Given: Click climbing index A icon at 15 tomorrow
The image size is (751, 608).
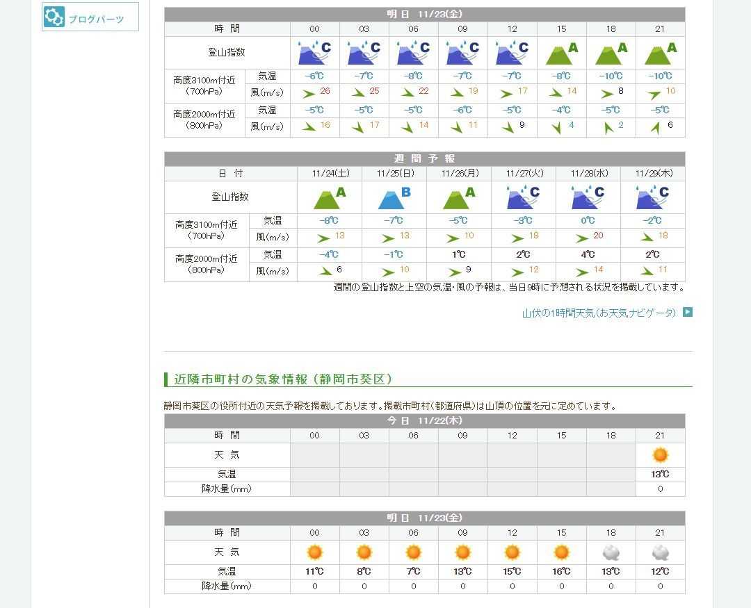Looking at the screenshot, I should tap(561, 53).
